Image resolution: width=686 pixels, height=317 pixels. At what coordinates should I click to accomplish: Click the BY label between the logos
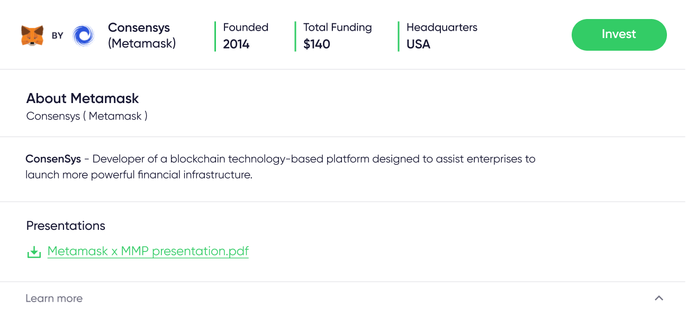pos(58,35)
